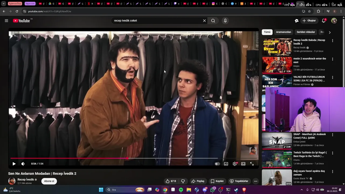Open Steam from the taskbar
This screenshot has height=194, width=345.
coord(236,190)
